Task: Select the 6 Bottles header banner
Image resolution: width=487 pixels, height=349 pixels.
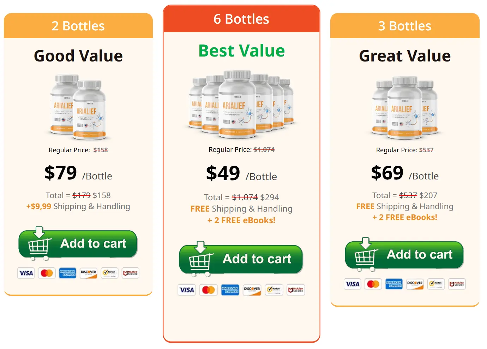Action: [x=242, y=19]
